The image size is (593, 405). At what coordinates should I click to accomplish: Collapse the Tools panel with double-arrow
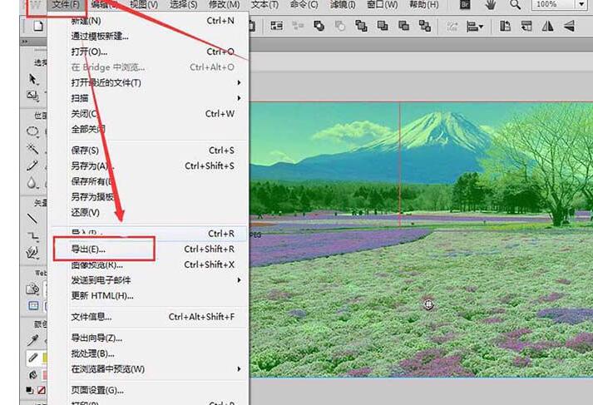[25, 42]
